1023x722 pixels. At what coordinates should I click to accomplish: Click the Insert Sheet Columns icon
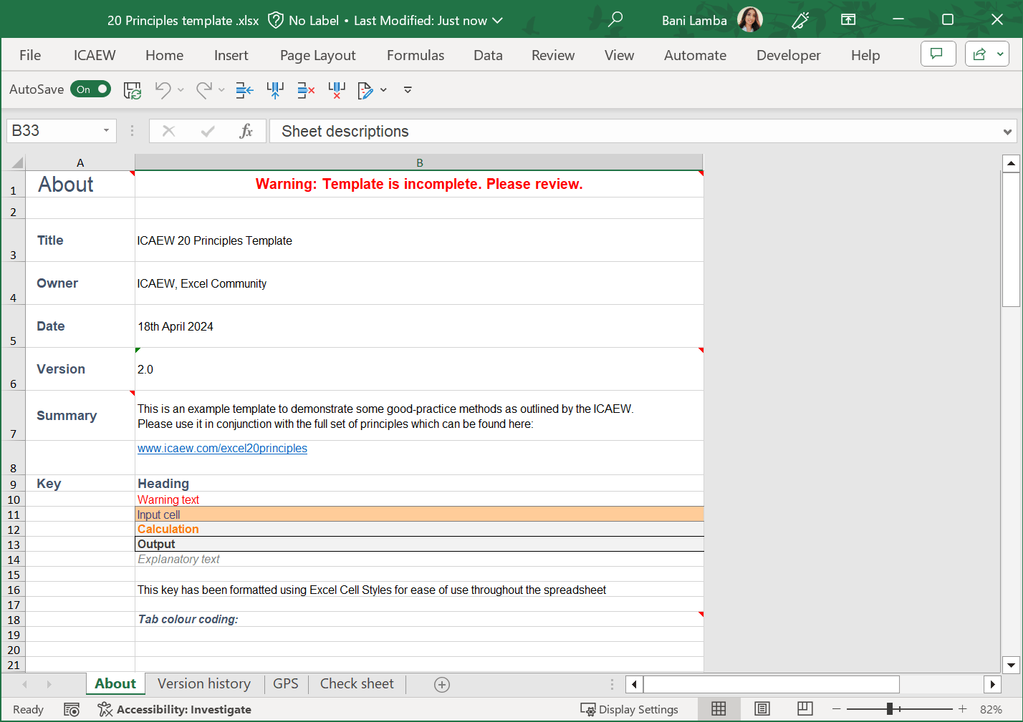[x=275, y=90]
